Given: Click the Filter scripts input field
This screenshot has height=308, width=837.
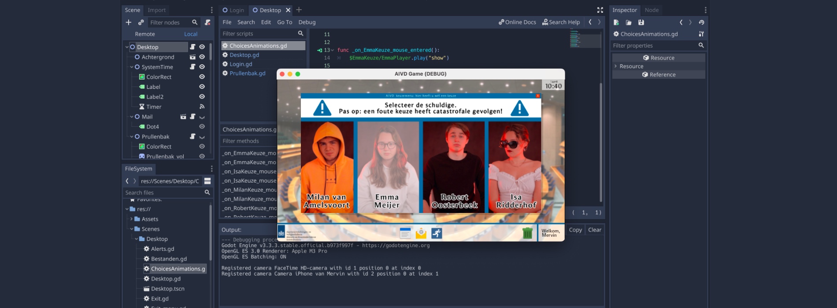Looking at the screenshot, I should point(258,34).
